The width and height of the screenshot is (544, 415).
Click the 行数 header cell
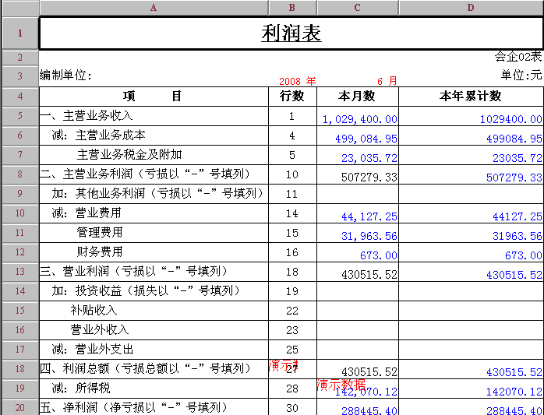pyautogui.click(x=292, y=97)
